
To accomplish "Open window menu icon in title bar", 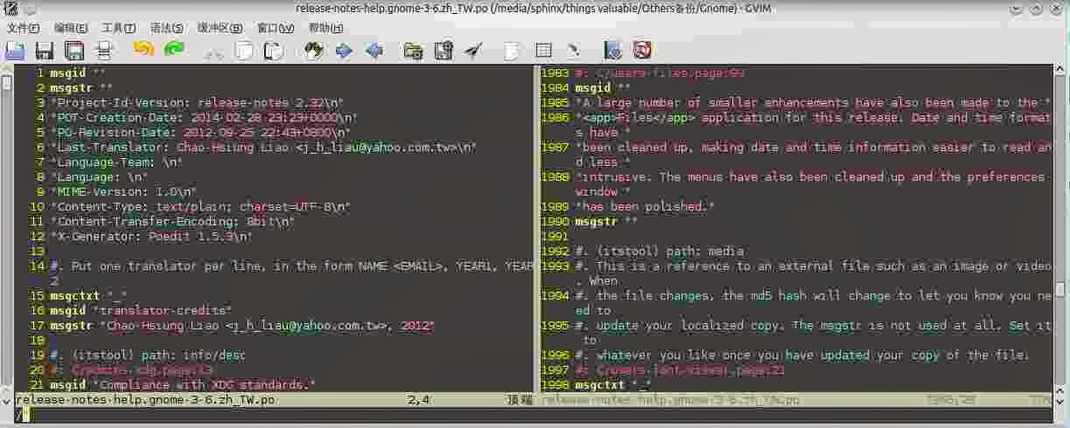I will (x=10, y=9).
